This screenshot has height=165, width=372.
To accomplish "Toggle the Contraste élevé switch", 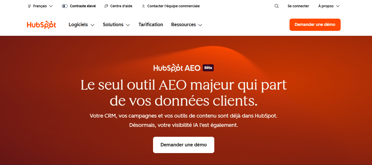I will pyautogui.click(x=65, y=6).
